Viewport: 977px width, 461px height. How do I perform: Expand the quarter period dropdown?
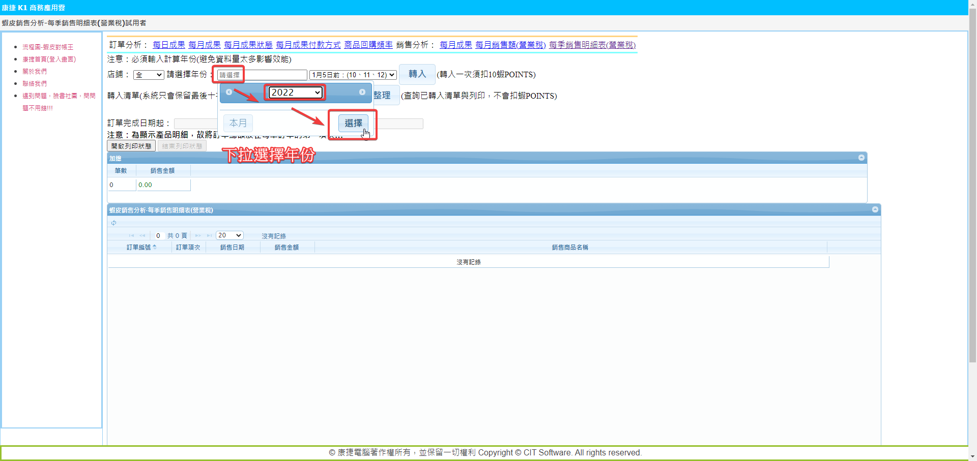(x=353, y=75)
